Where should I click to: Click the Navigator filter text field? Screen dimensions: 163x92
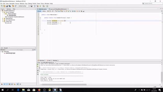point(25,50)
